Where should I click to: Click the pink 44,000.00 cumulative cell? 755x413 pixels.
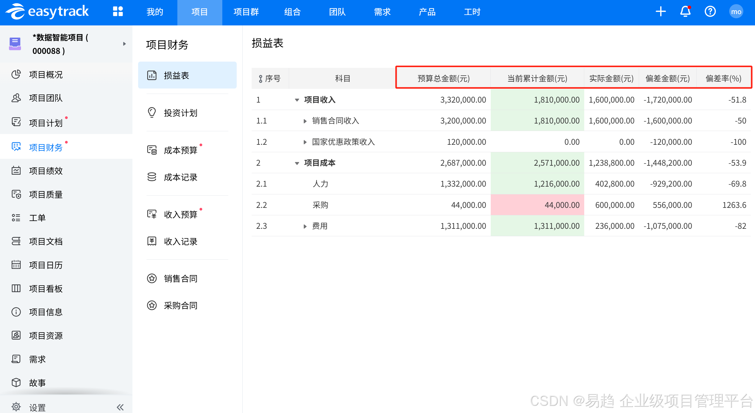(537, 205)
